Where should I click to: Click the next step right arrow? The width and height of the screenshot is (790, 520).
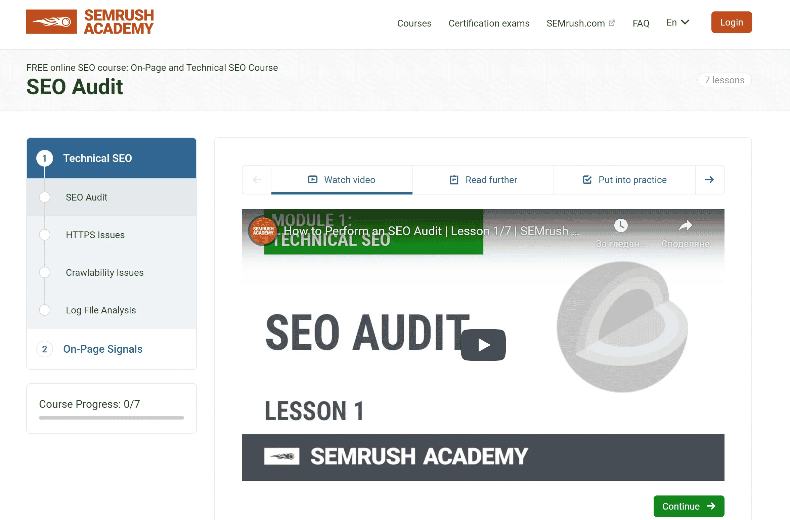coord(709,180)
